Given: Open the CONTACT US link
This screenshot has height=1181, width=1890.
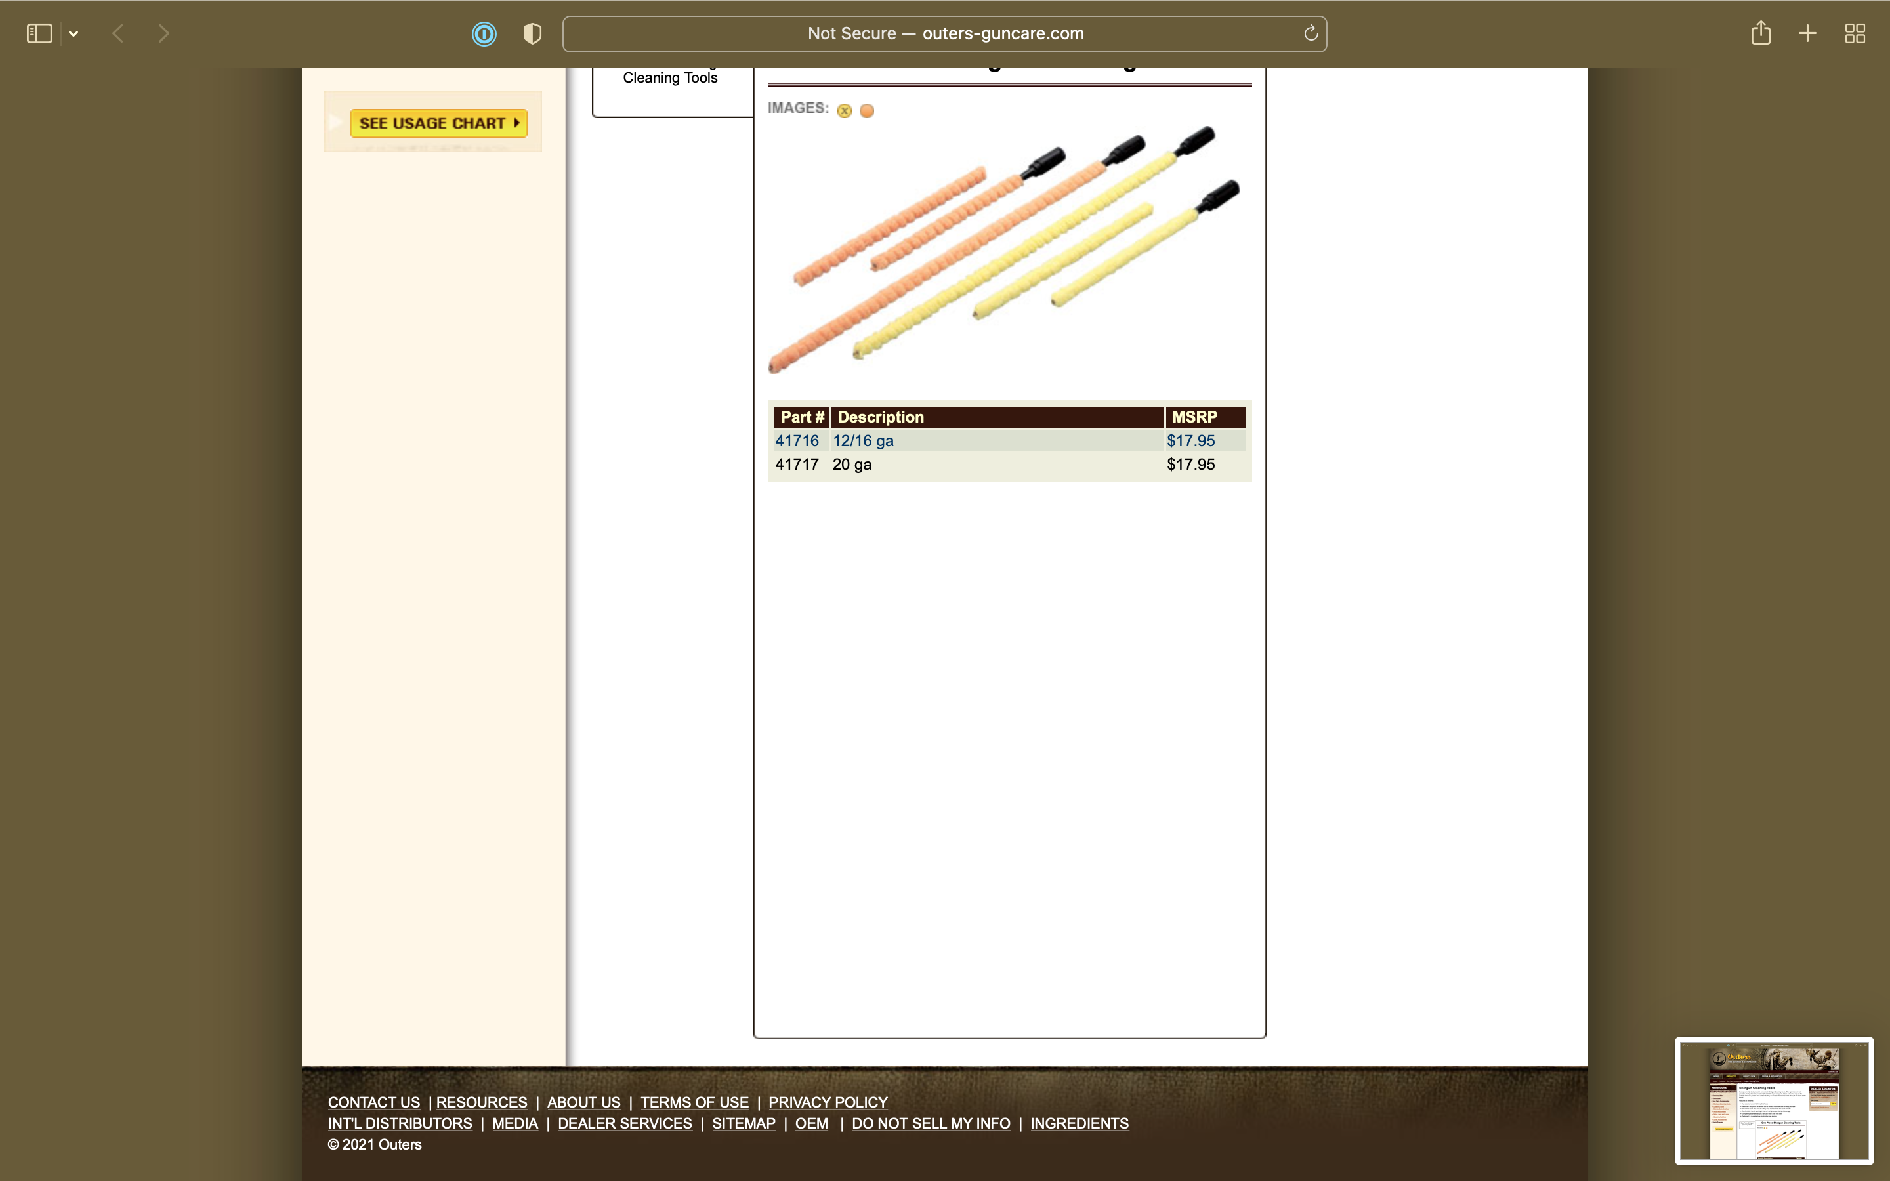Looking at the screenshot, I should pos(374,1102).
